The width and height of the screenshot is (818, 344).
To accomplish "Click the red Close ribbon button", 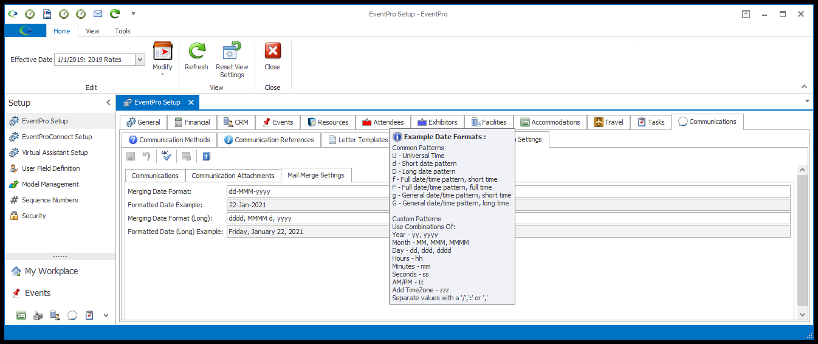I will [x=272, y=57].
